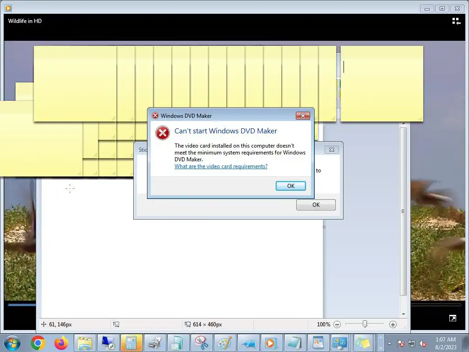Click the Paint canvas size status icon
Image resolution: width=469 pixels, height=352 pixels.
click(x=187, y=324)
